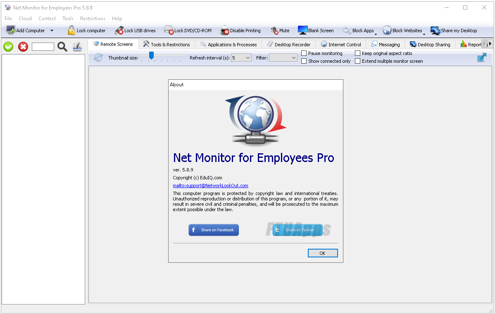Enable the Pause monitoring checkbox

coord(304,53)
